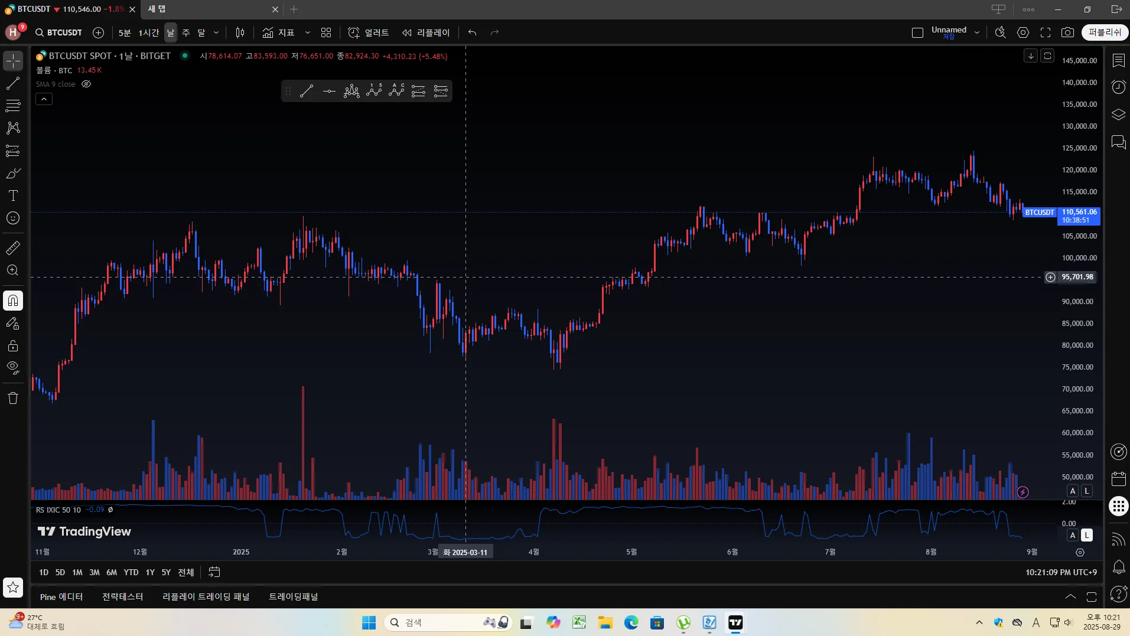Start bar replay with 리플레이
This screenshot has width=1130, height=636.
pos(426,32)
